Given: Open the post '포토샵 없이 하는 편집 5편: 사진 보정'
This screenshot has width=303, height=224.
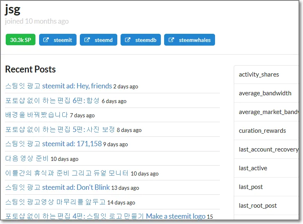Looking at the screenshot, I should [x=60, y=130].
